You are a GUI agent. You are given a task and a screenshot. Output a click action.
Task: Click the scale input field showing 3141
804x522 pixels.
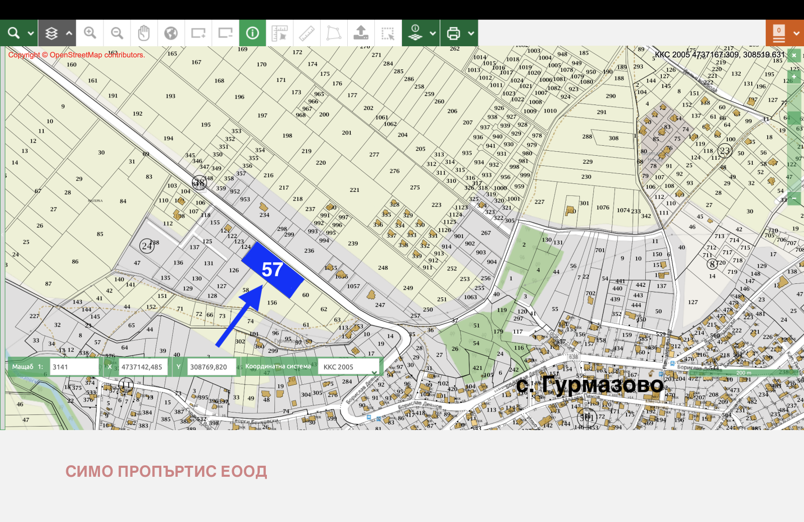(x=74, y=366)
